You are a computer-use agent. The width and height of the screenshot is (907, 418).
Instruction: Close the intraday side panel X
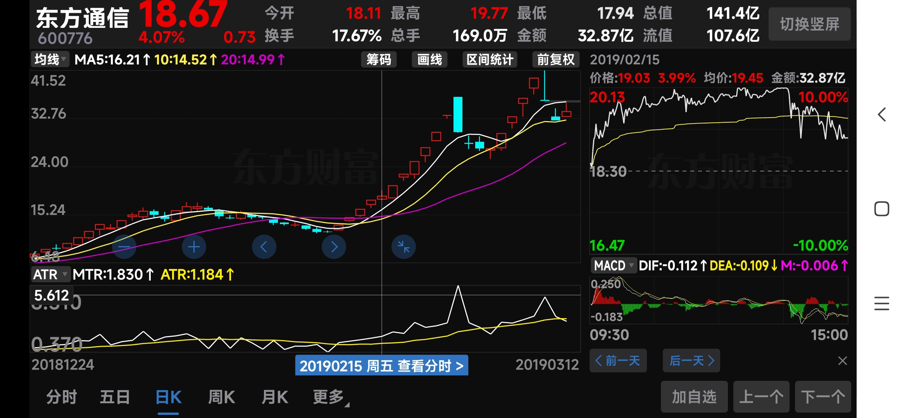click(x=842, y=361)
